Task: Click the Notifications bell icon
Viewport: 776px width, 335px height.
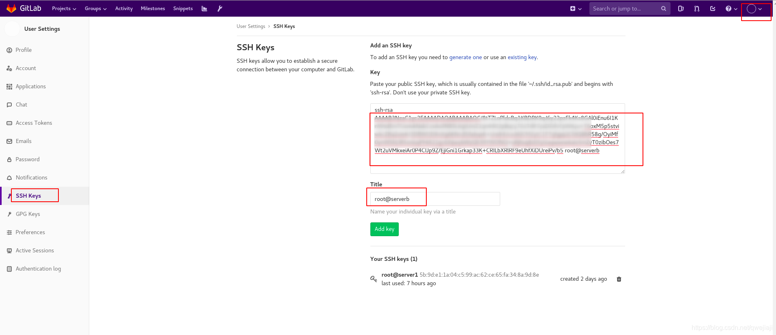Action: click(9, 178)
